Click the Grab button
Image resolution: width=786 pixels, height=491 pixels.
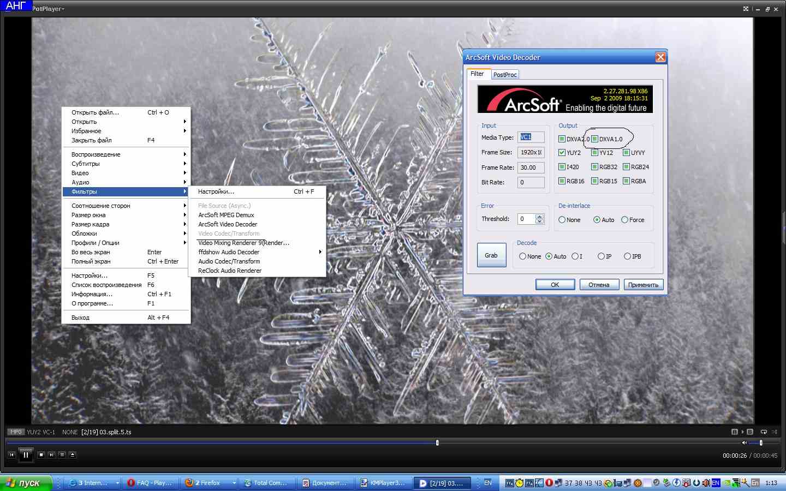click(x=491, y=255)
